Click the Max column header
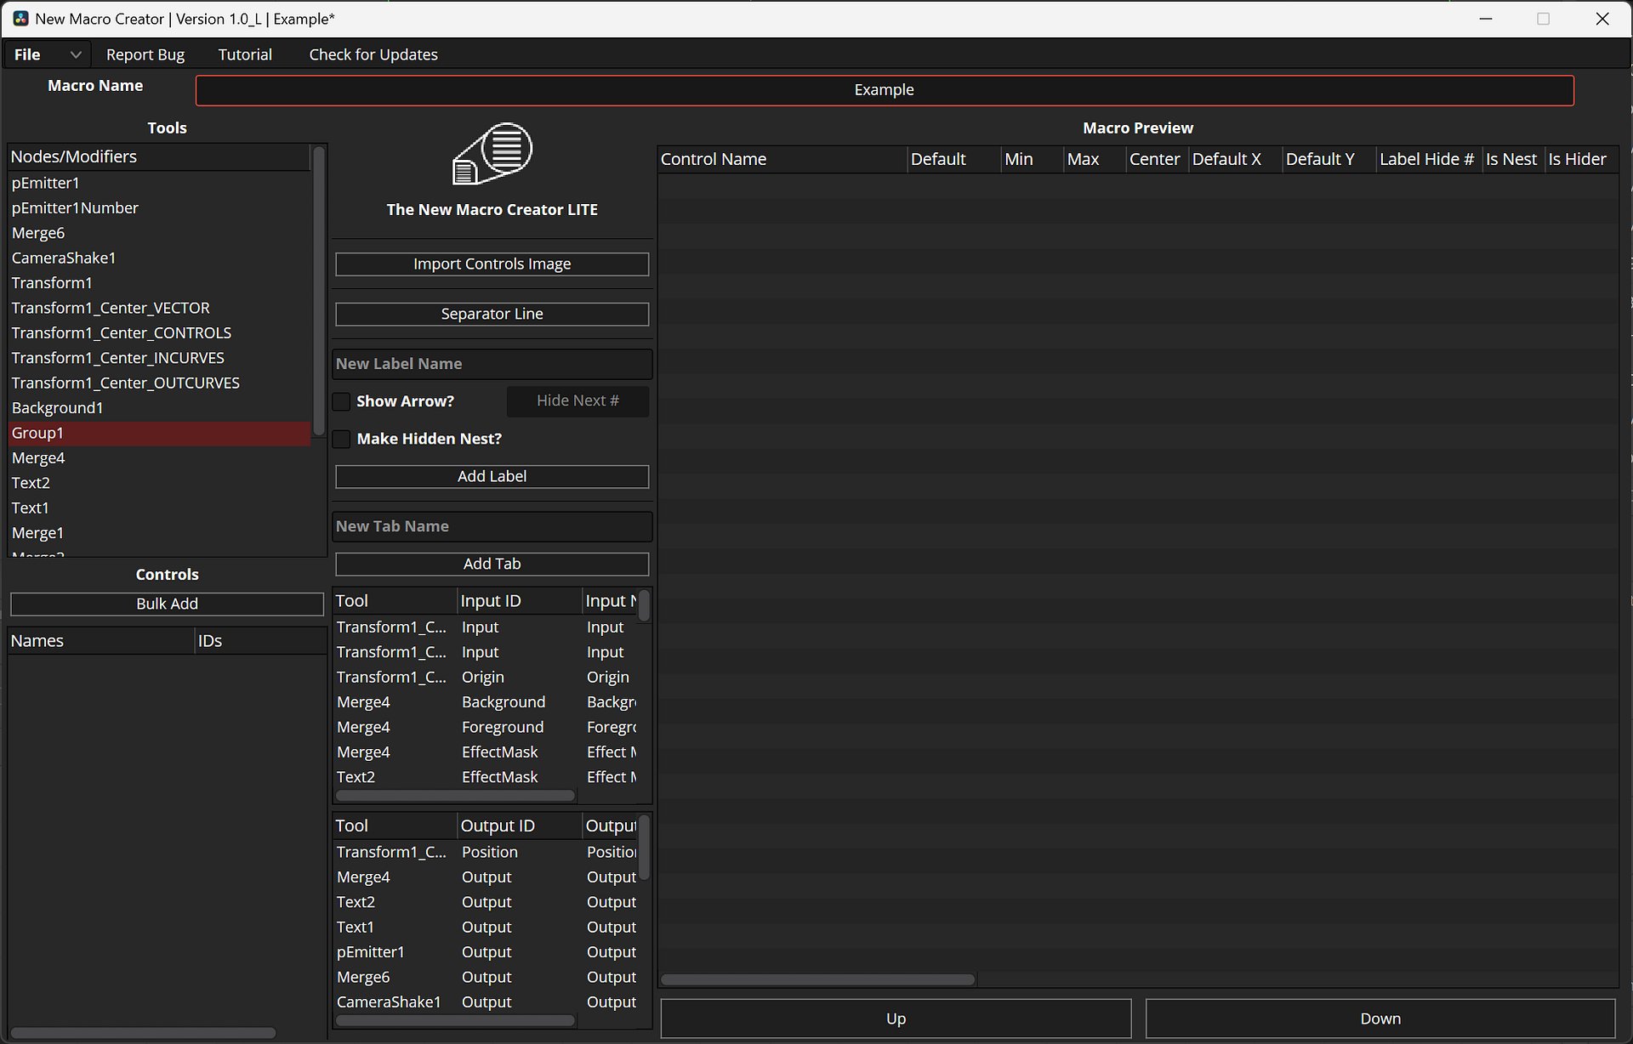Image resolution: width=1633 pixels, height=1044 pixels. [x=1095, y=160]
